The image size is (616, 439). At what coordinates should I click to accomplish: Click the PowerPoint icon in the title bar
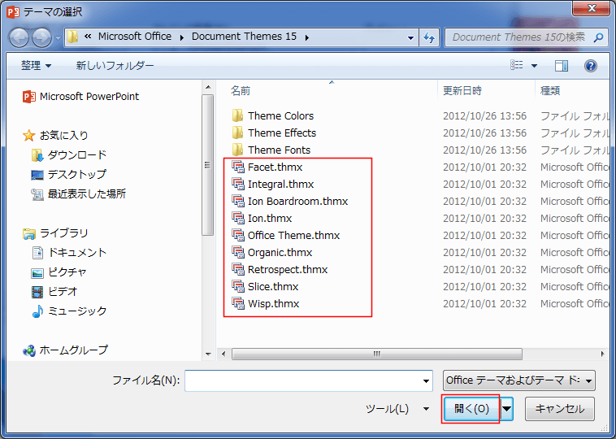coord(13,12)
